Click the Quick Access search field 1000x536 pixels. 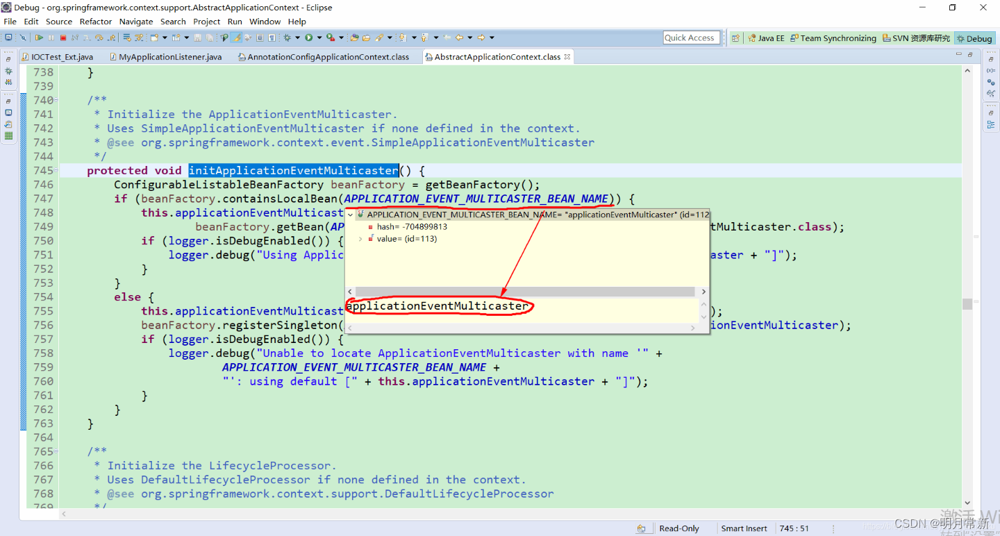(691, 37)
